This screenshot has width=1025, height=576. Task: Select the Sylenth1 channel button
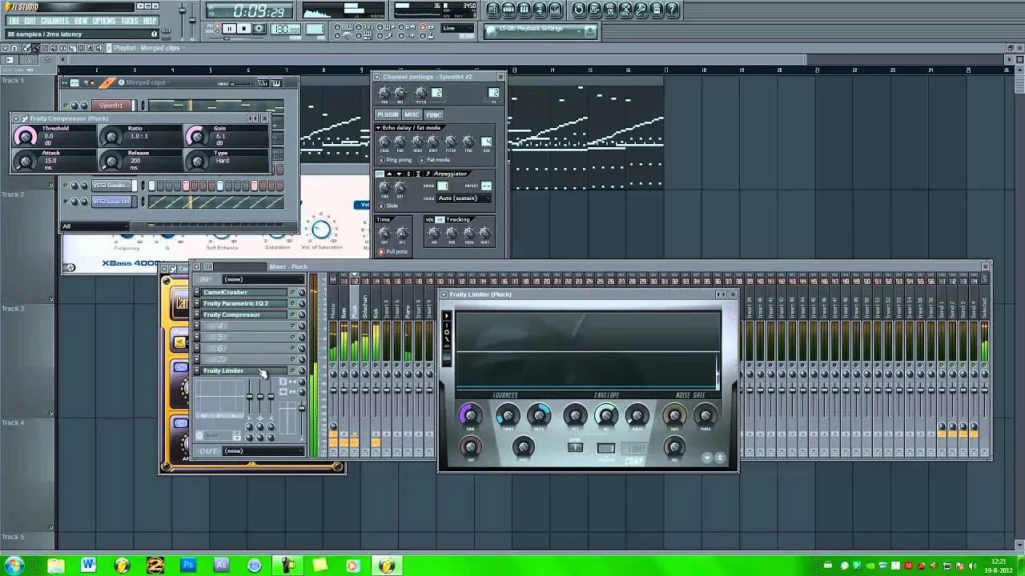(x=111, y=106)
